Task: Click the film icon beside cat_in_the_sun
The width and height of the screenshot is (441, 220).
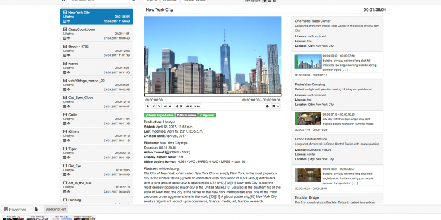Action: pos(65,183)
